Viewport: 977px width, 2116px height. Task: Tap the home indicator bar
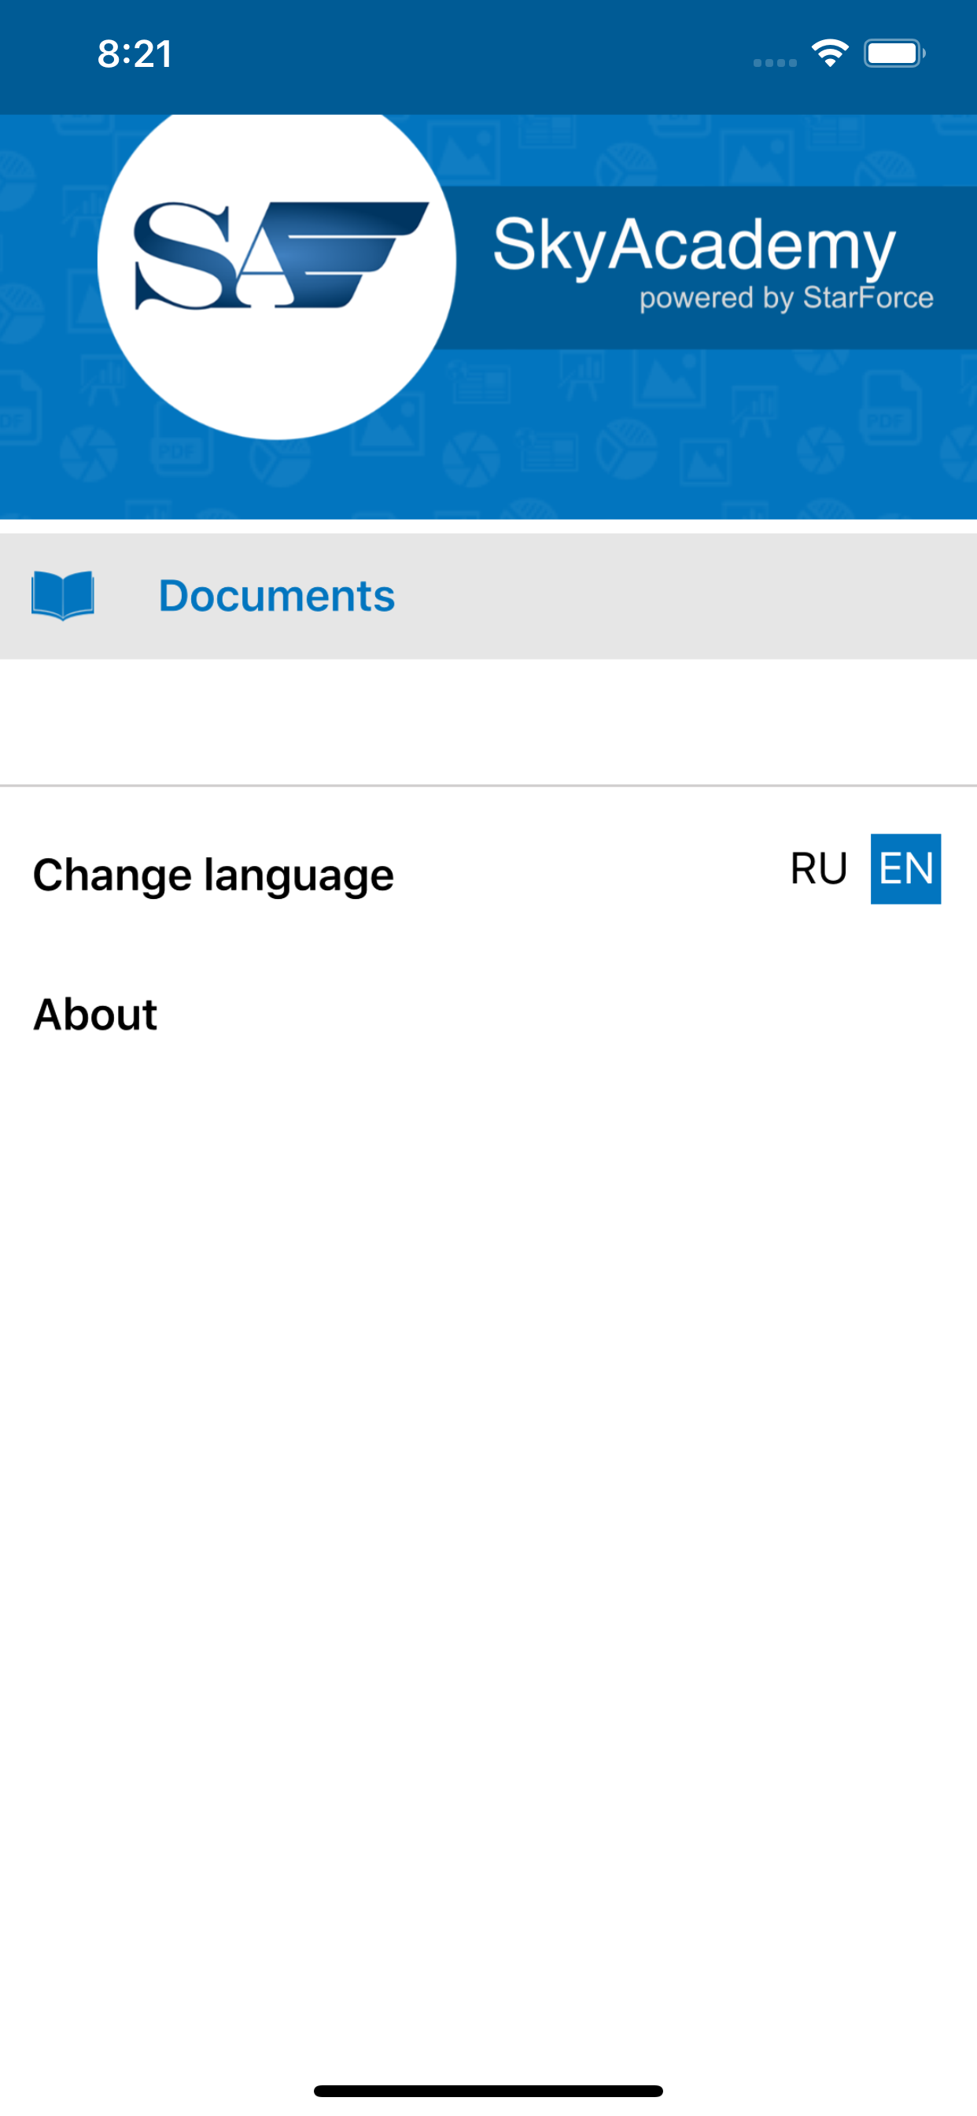pos(489,2091)
